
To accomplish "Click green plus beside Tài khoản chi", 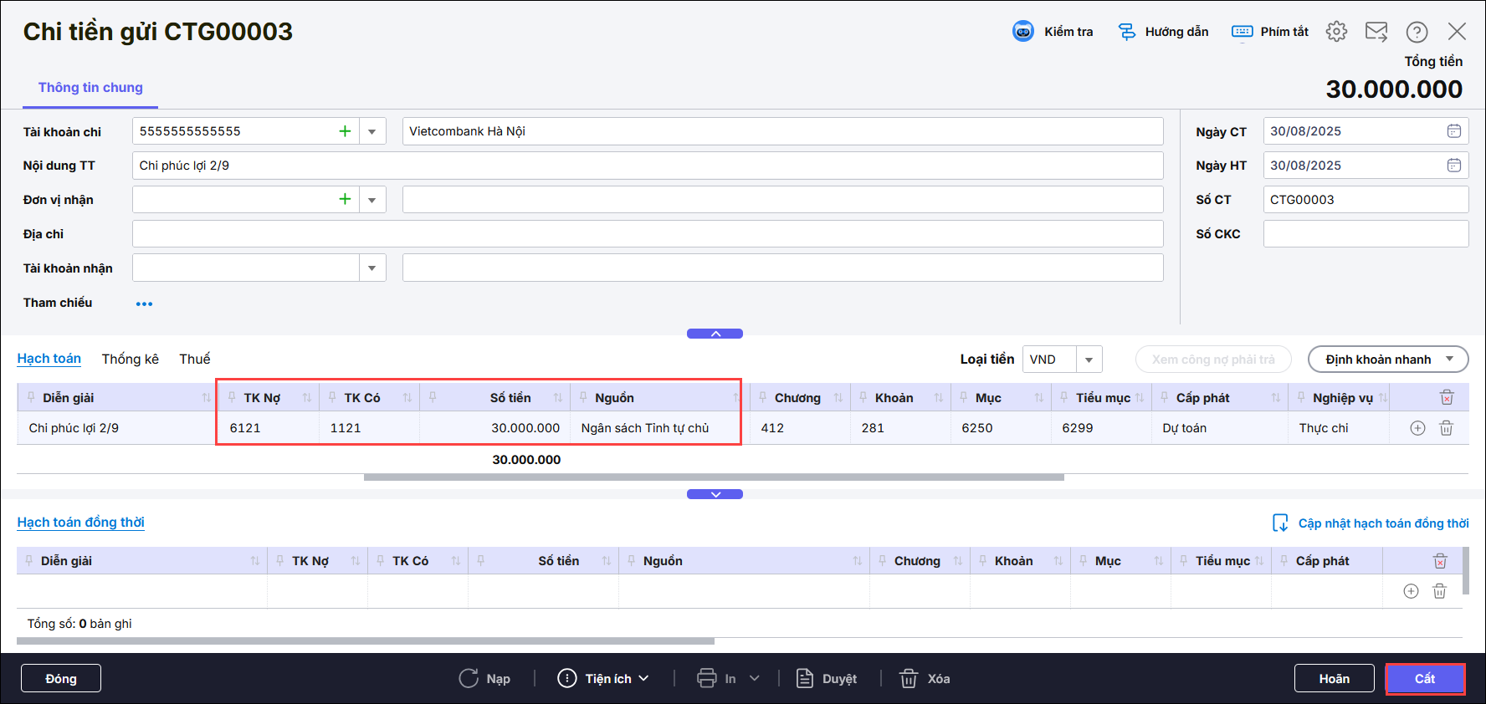I will tap(345, 131).
